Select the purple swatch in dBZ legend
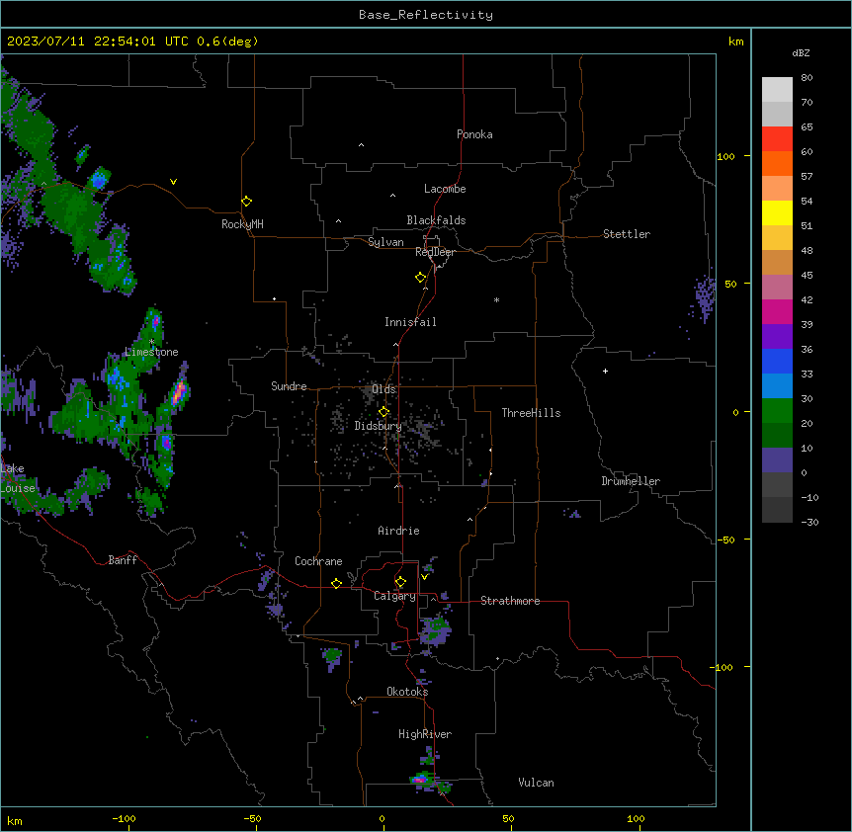The width and height of the screenshot is (852, 832). pos(777,336)
